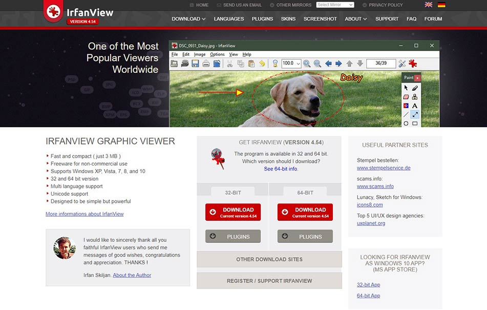Select the rectangle tool in Paint panel
Image resolution: width=487 pixels, height=310 pixels.
click(x=415, y=123)
